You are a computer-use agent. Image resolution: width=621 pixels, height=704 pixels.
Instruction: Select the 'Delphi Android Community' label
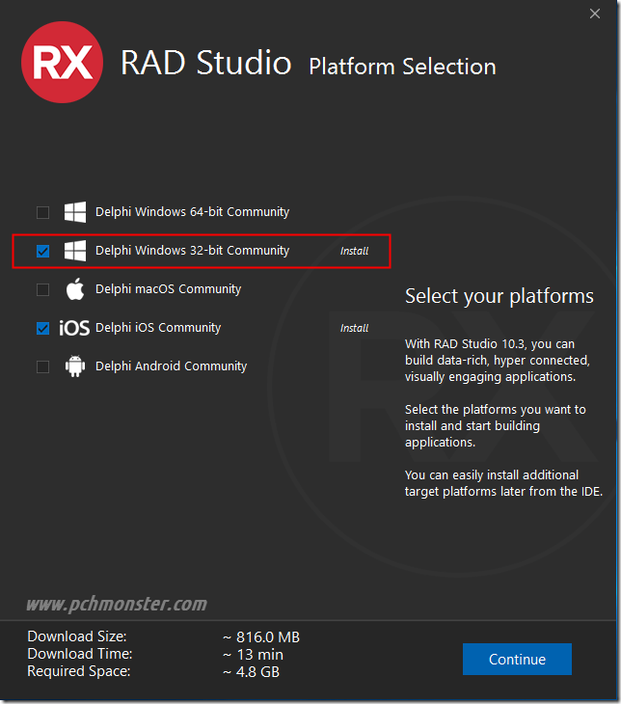171,366
